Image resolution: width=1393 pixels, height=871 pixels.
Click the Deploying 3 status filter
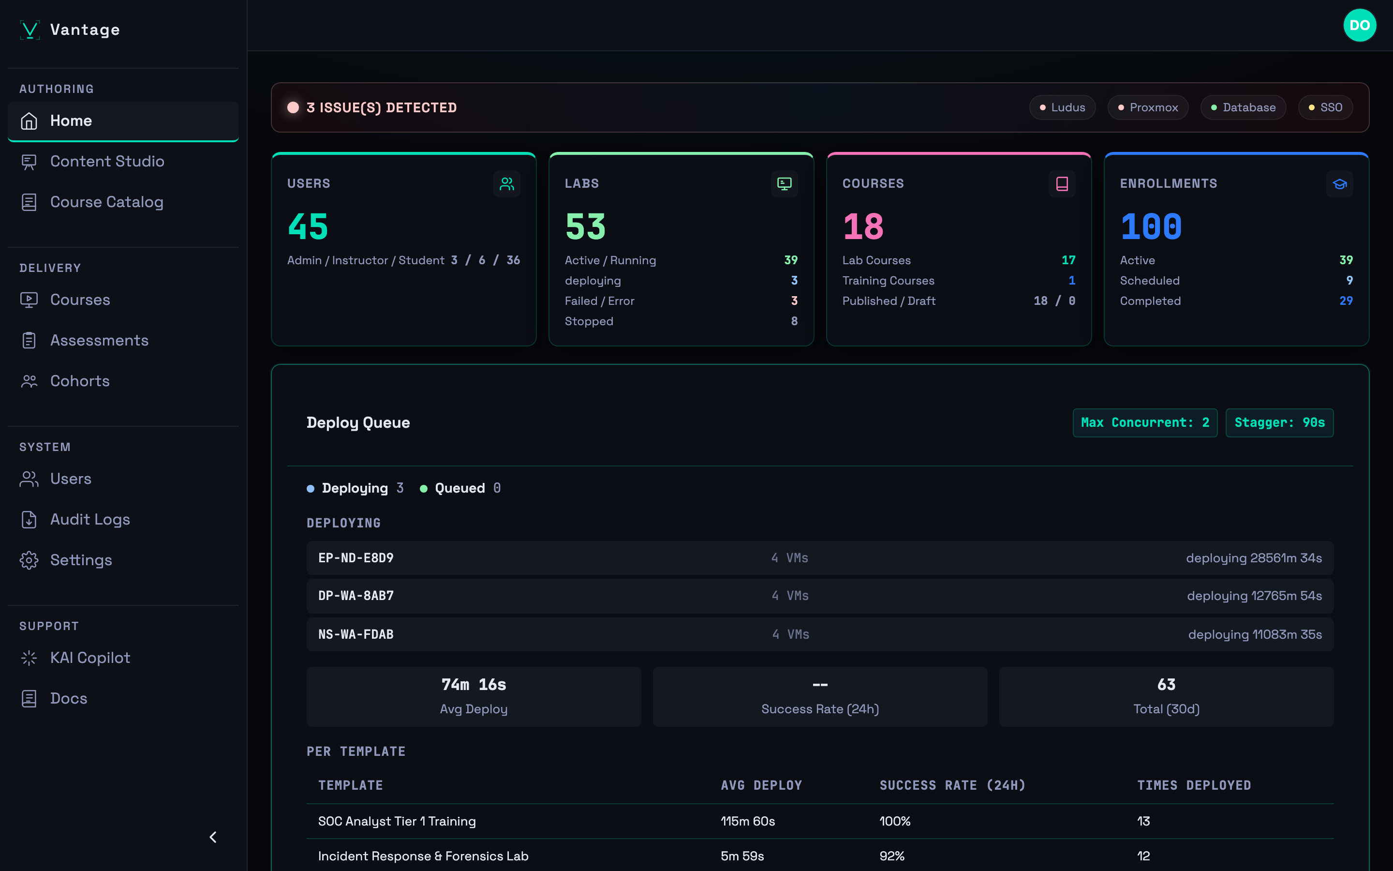[x=355, y=489]
